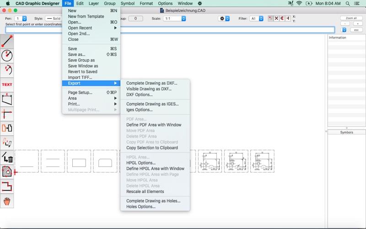Viewport: 366px width, 229px height.
Task: Open the Window menu
Action: pos(185,4)
